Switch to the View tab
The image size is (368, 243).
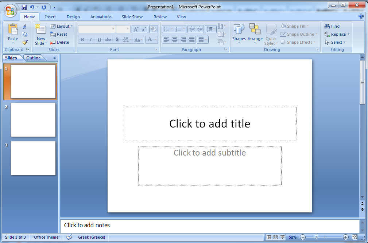point(181,17)
